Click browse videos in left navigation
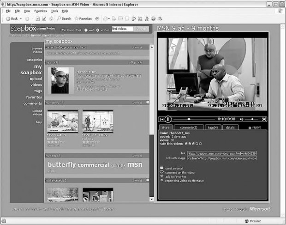Screen dimensions: 286x225 37,50
